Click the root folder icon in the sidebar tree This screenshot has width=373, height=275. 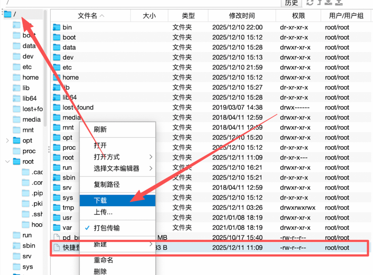tap(16, 161)
